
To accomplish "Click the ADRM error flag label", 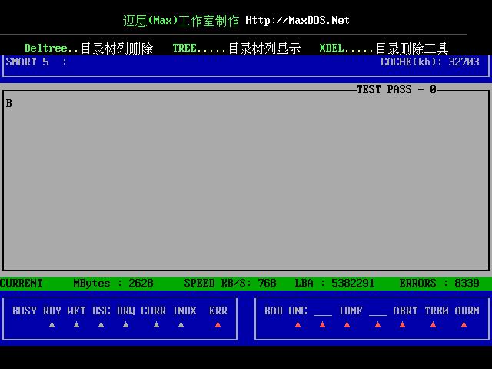I will coord(467,311).
